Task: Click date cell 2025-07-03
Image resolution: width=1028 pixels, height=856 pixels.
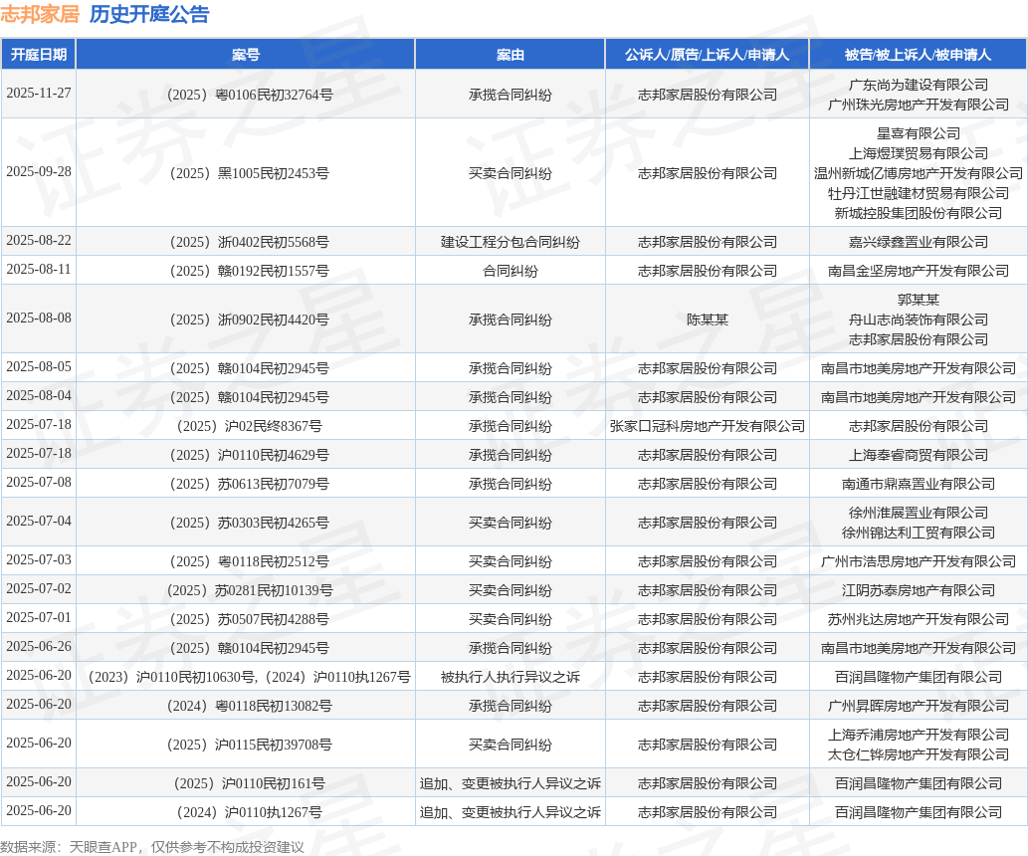Action: [x=39, y=560]
